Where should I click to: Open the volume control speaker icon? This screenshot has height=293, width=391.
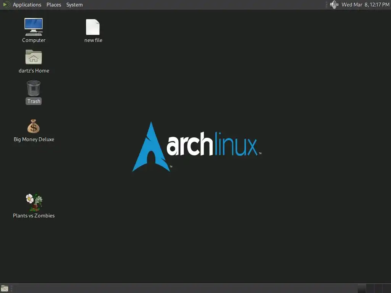[334, 5]
